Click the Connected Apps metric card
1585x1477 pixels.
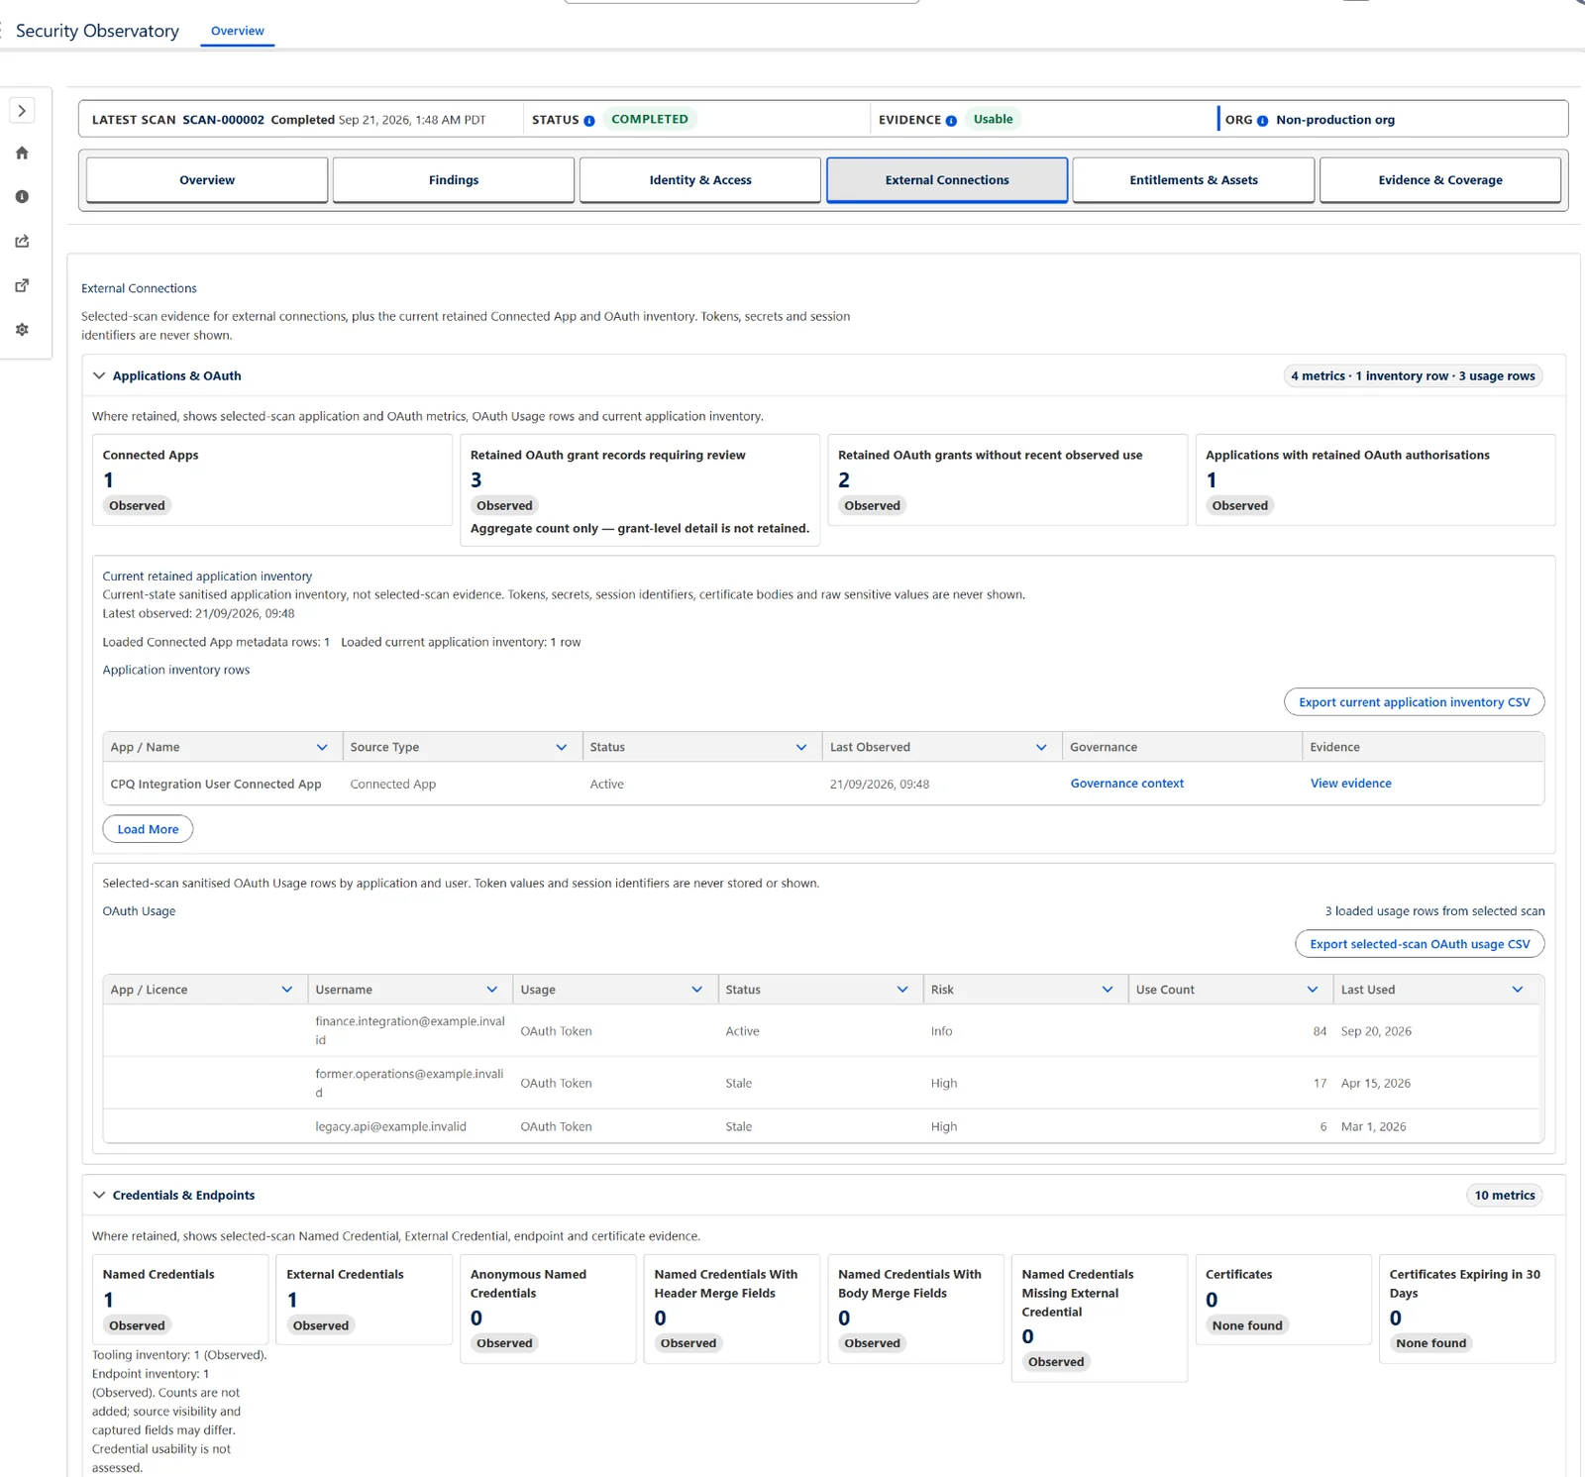point(272,479)
